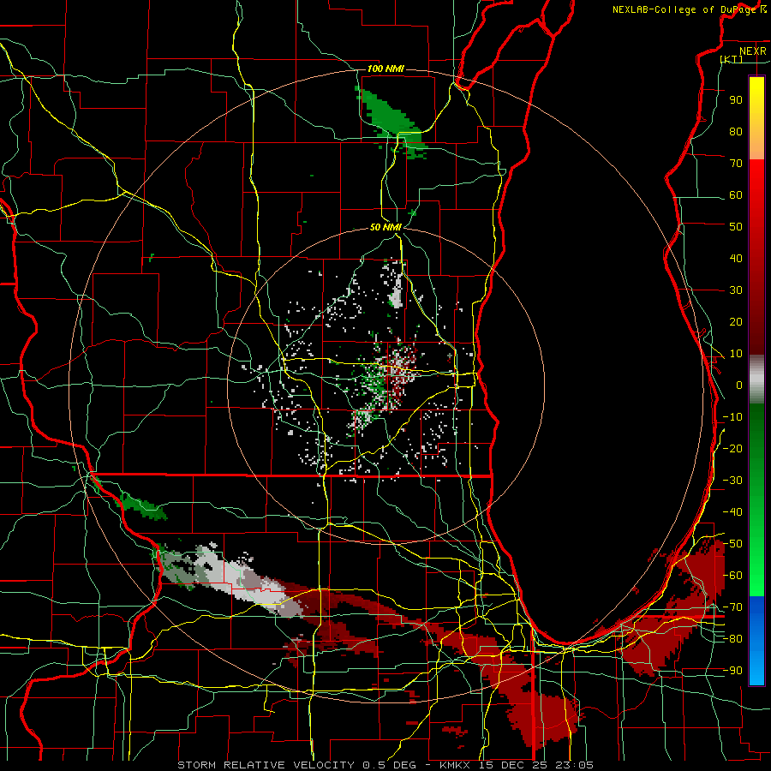Click the -70 knot label on the color scale
This screenshot has height=771, width=771.
tap(732, 607)
